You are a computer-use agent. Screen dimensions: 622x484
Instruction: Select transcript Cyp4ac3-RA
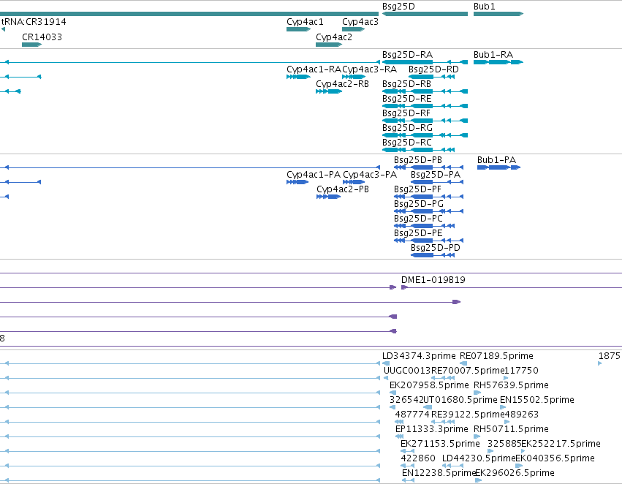pos(354,77)
